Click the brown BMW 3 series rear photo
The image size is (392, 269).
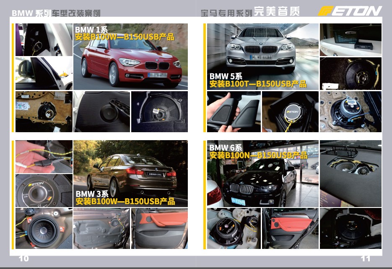click(130, 174)
